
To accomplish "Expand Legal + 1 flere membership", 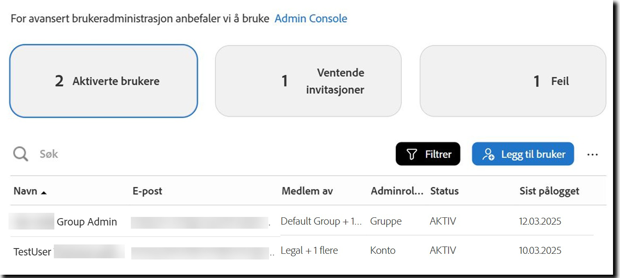I will point(309,250).
